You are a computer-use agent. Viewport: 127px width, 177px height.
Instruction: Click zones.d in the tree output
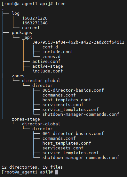52,57
